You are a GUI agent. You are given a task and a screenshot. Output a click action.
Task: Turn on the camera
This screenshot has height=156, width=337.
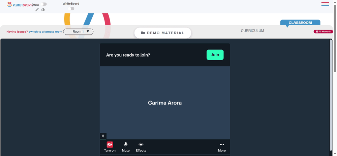coord(110,147)
